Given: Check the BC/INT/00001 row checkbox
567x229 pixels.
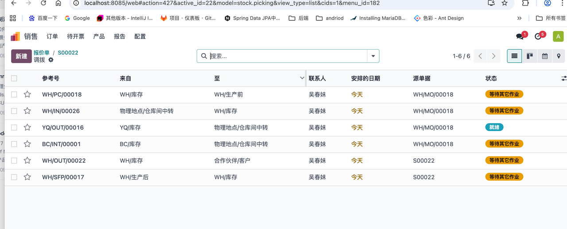Looking at the screenshot, I should point(14,144).
